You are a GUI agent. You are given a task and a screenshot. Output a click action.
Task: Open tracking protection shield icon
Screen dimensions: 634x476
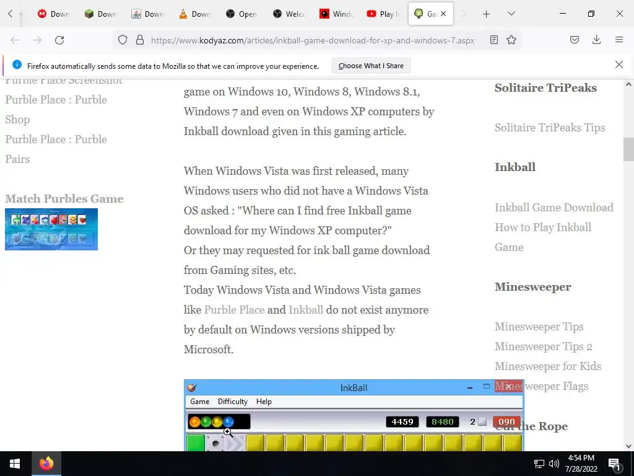[123, 40]
